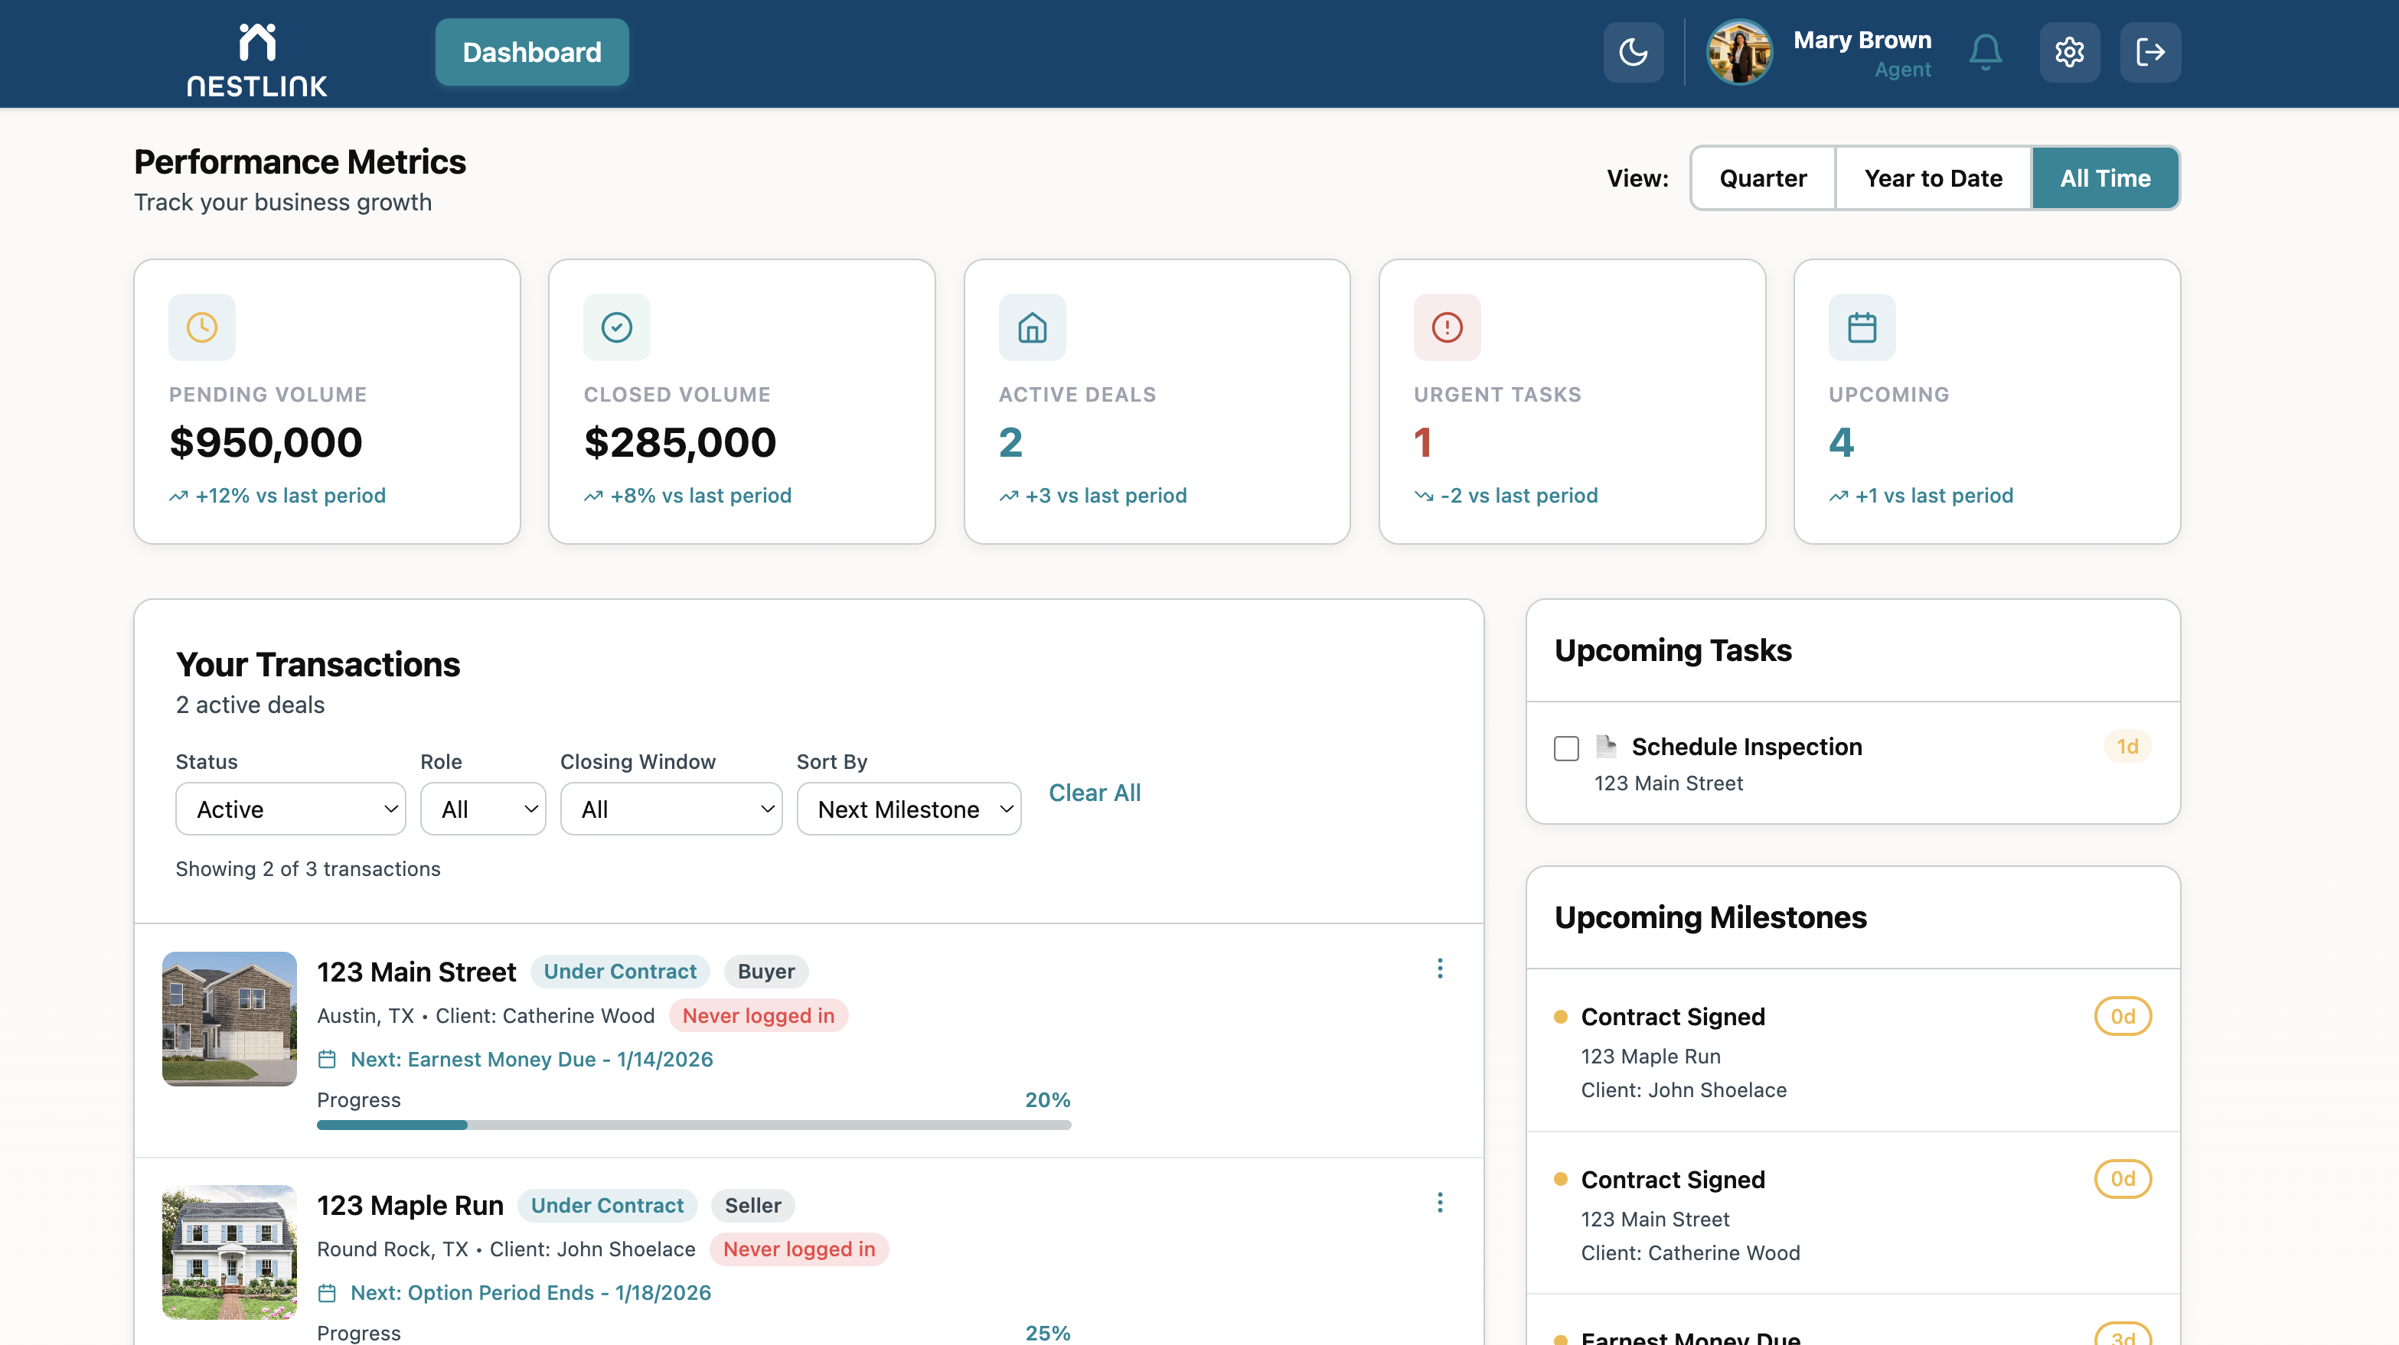2399x1345 pixels.
Task: Click the calendar icon on the Upcoming card
Action: [x=1861, y=327]
